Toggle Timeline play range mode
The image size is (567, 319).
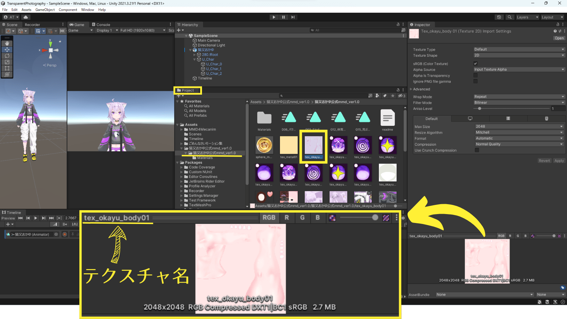tap(59, 218)
